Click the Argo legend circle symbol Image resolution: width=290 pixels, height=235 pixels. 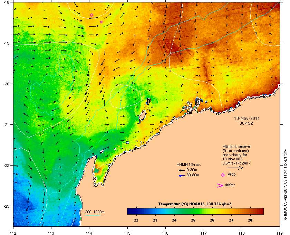[x=223, y=175]
